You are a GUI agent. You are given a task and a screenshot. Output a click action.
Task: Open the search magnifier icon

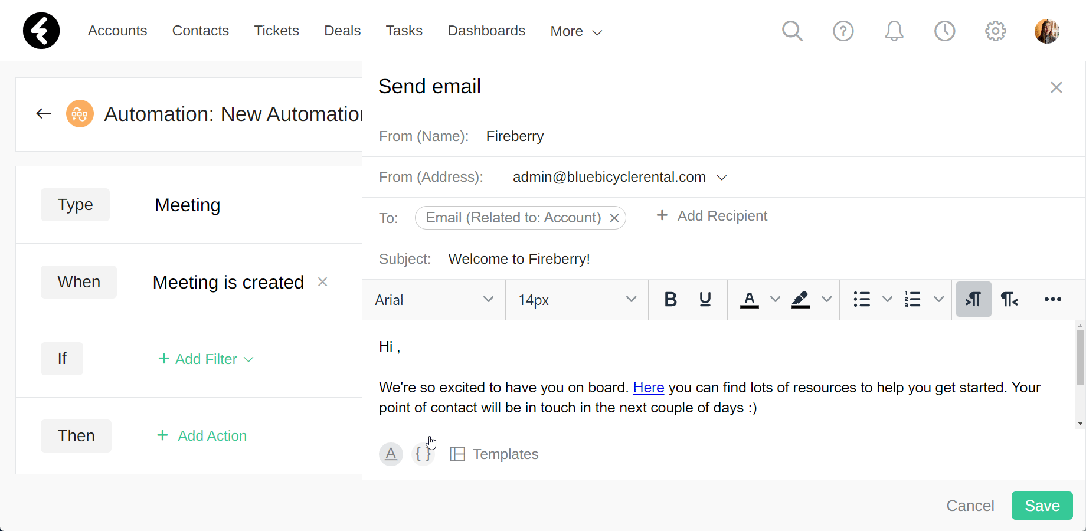pos(792,31)
